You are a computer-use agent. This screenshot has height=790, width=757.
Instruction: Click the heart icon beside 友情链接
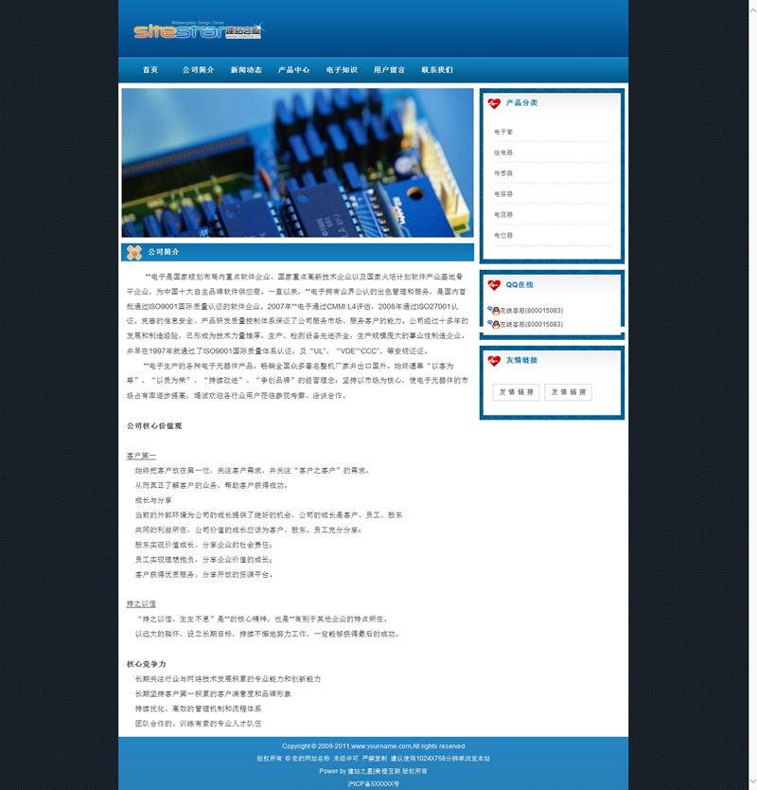point(494,361)
